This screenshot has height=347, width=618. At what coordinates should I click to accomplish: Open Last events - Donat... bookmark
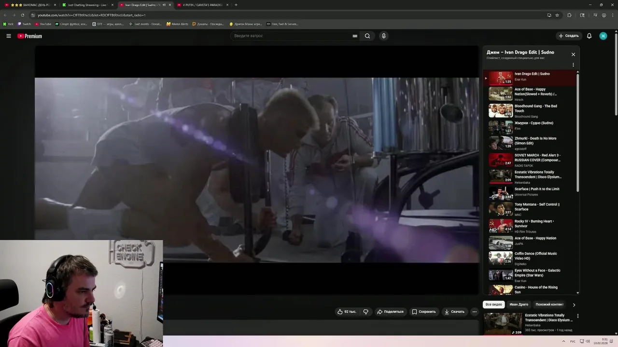point(145,24)
